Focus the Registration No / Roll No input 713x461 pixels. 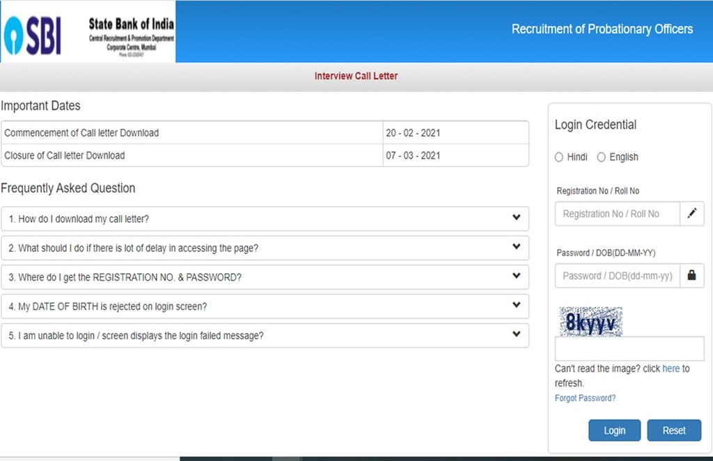click(618, 213)
